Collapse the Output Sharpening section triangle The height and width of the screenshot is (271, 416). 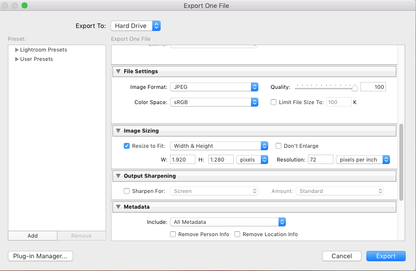118,176
